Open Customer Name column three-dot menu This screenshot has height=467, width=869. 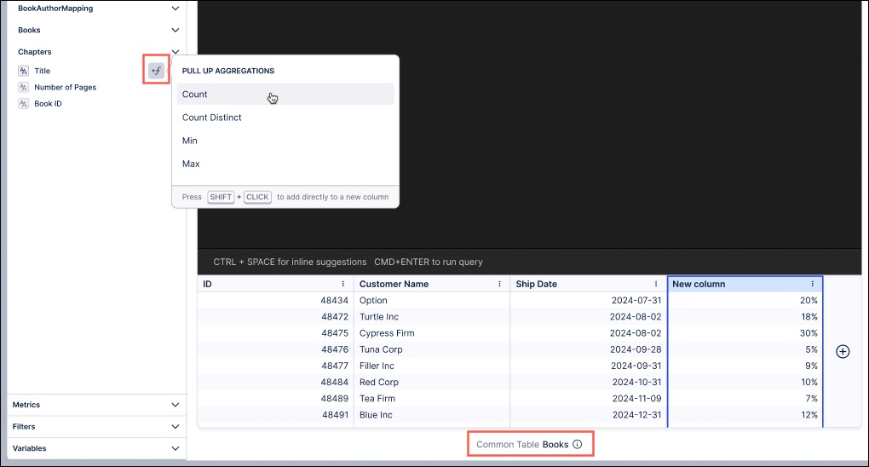[499, 284]
